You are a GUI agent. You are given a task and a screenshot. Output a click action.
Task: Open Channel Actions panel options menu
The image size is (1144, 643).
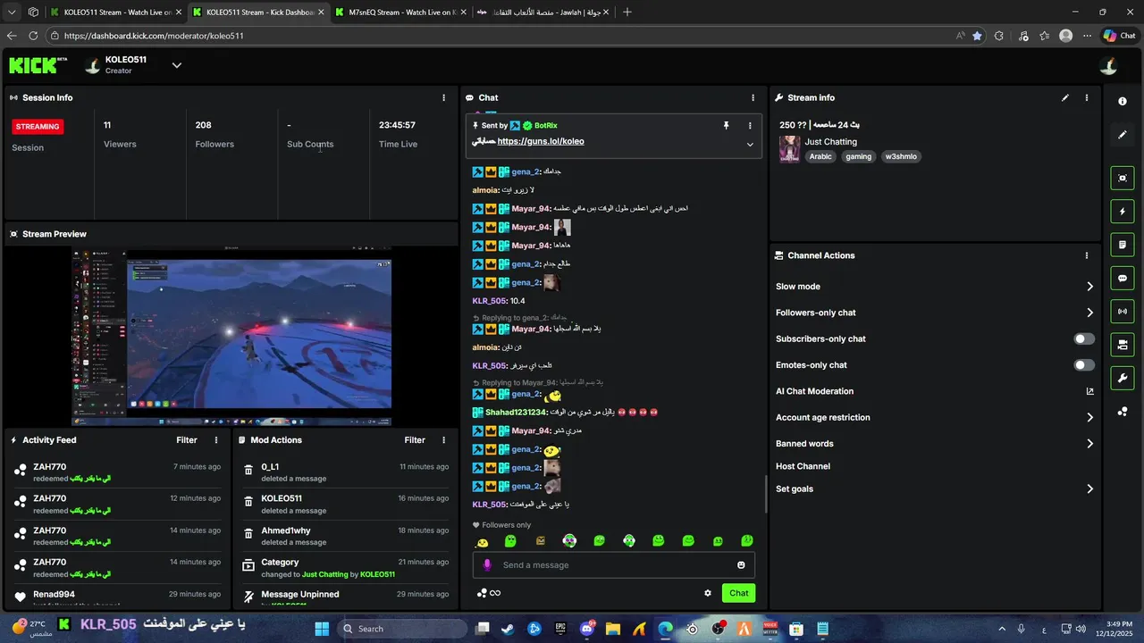point(1087,255)
